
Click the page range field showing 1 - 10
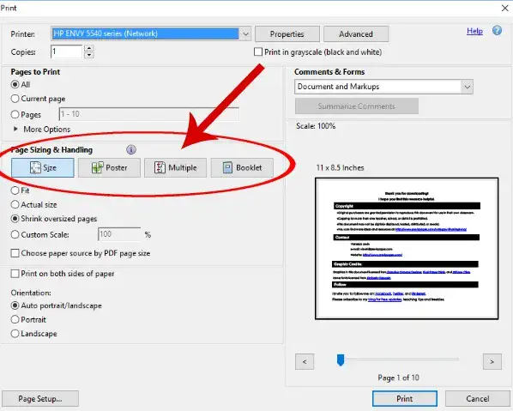(149, 114)
